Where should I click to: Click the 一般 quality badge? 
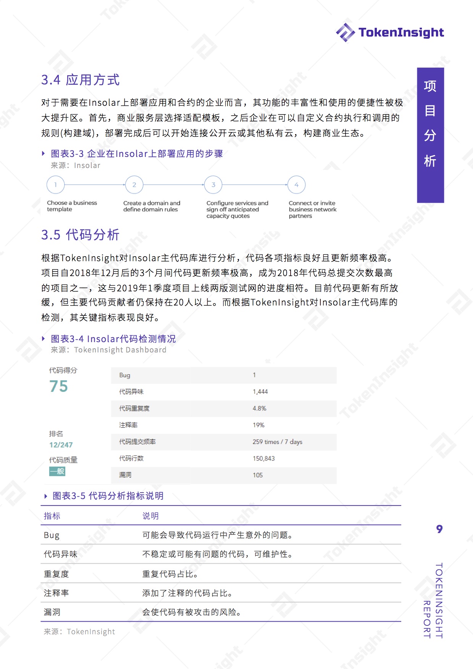[57, 471]
